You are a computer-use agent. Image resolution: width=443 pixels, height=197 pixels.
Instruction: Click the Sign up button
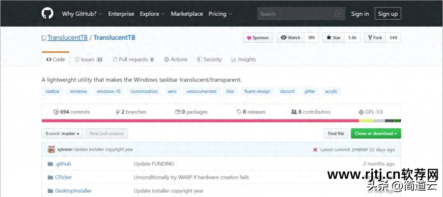coord(388,14)
